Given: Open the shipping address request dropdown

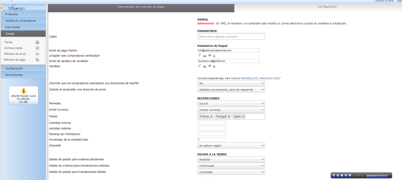Looking at the screenshot, I should point(231,89).
